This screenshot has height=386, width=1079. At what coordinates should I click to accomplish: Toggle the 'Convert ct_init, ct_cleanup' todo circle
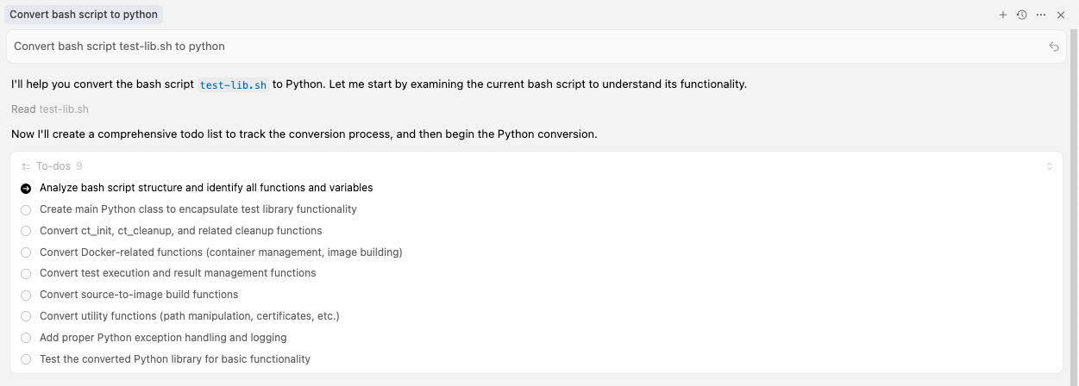[26, 231]
